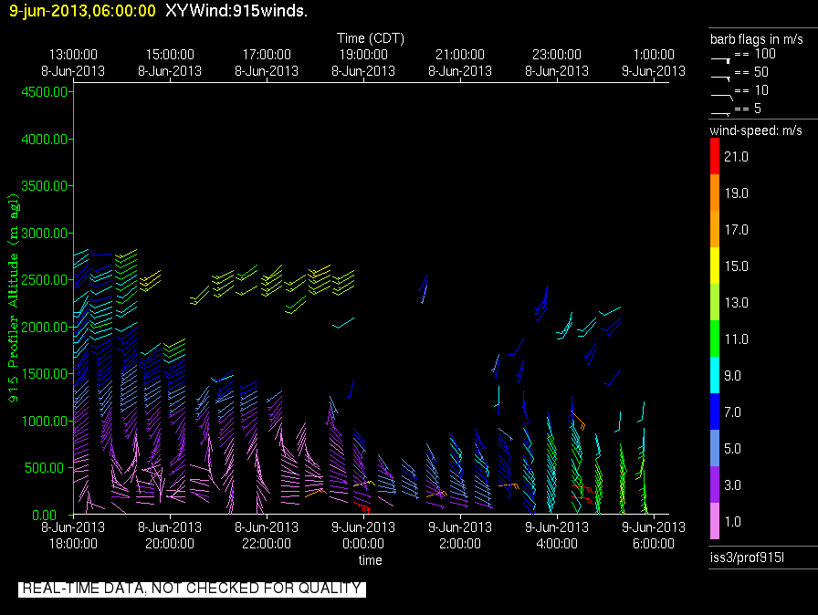Image resolution: width=818 pixels, height=615 pixels.
Task: Click the '== 10' barb legend value
Action: 751,90
